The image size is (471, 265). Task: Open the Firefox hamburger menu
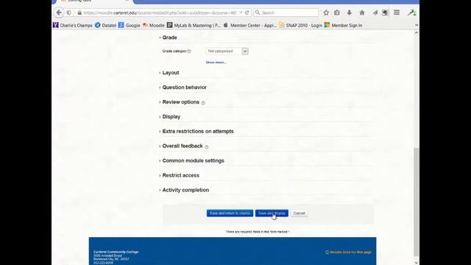point(397,13)
